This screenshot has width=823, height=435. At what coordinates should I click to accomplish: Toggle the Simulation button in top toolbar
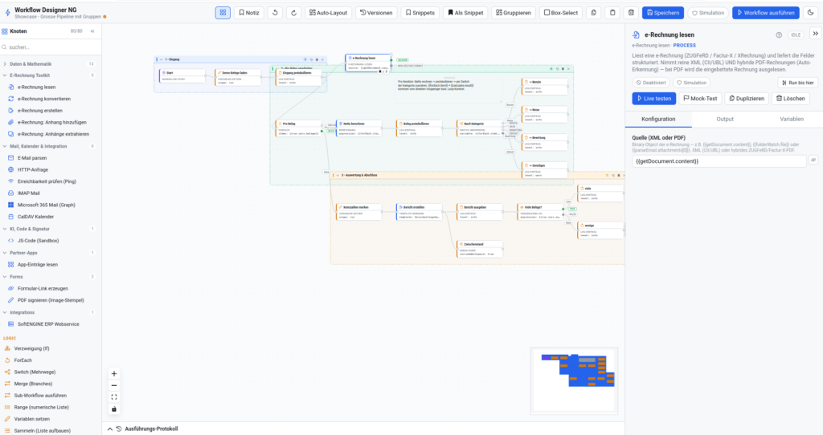click(708, 13)
